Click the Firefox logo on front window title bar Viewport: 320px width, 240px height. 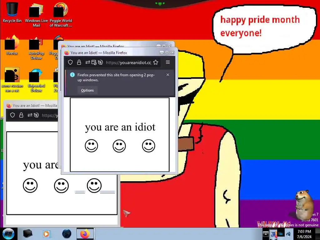click(x=67, y=52)
